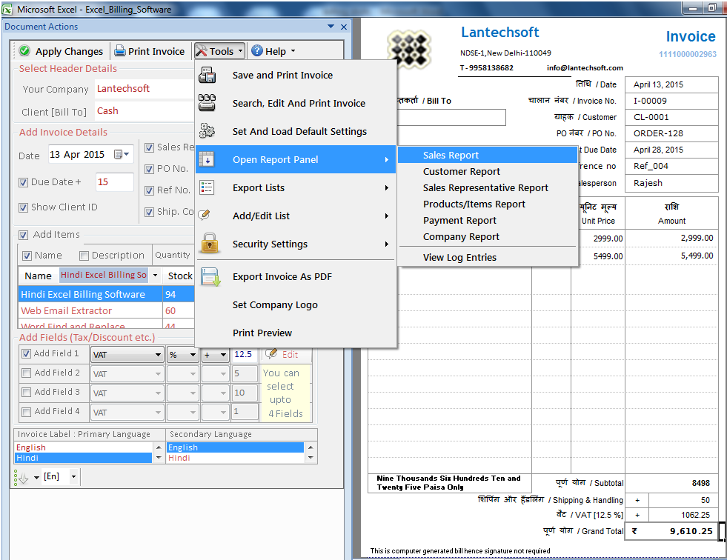Open the Add Field 1 VAT dropdown
Image resolution: width=727 pixels, height=560 pixels.
(158, 355)
